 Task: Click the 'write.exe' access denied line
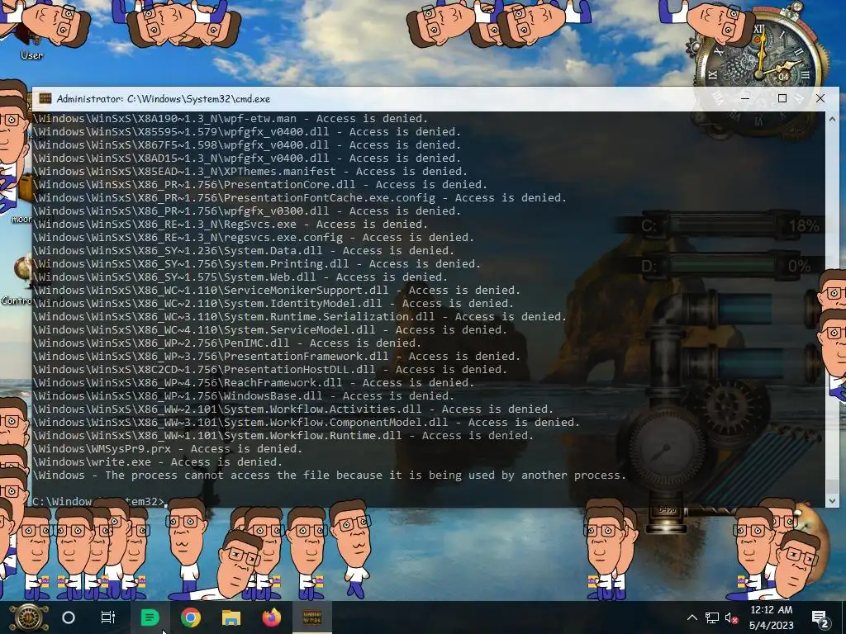[x=158, y=462]
